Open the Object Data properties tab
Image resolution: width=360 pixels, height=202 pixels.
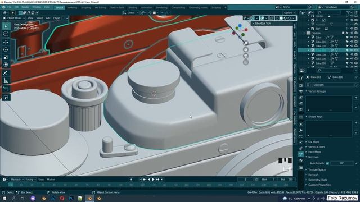[301, 154]
